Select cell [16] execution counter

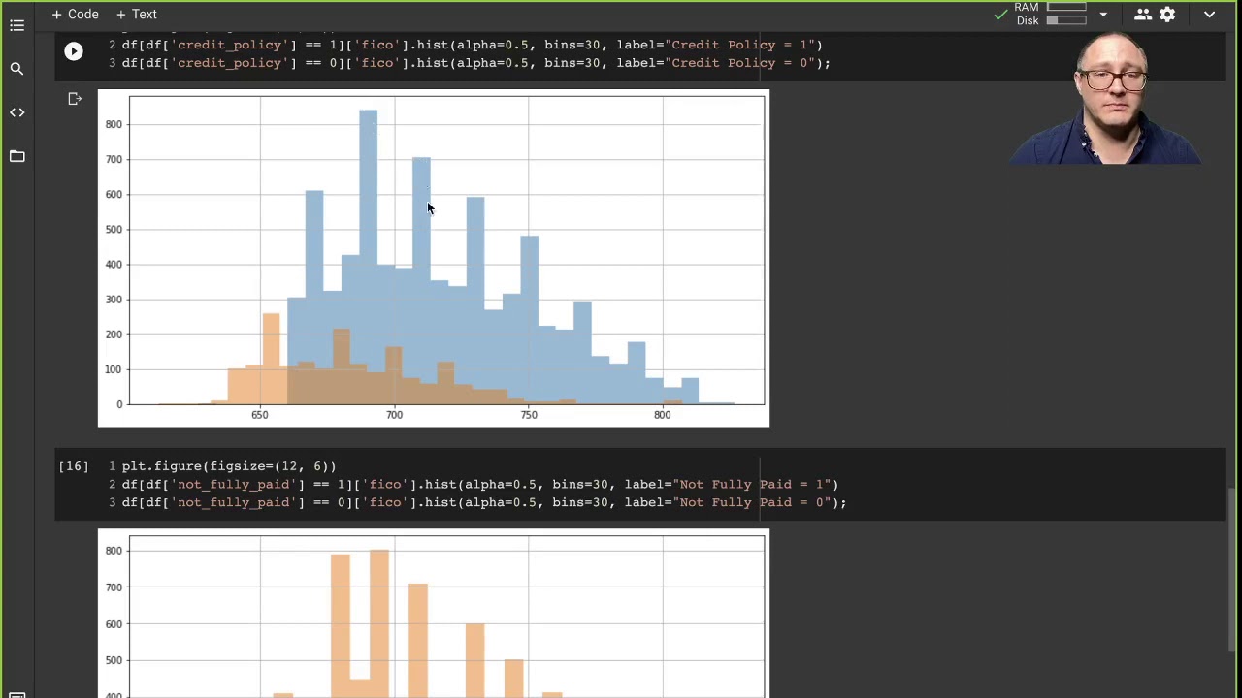point(74,466)
